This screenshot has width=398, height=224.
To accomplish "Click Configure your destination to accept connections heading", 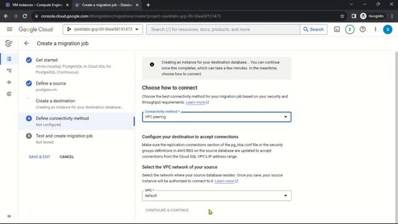I will (x=190, y=137).
